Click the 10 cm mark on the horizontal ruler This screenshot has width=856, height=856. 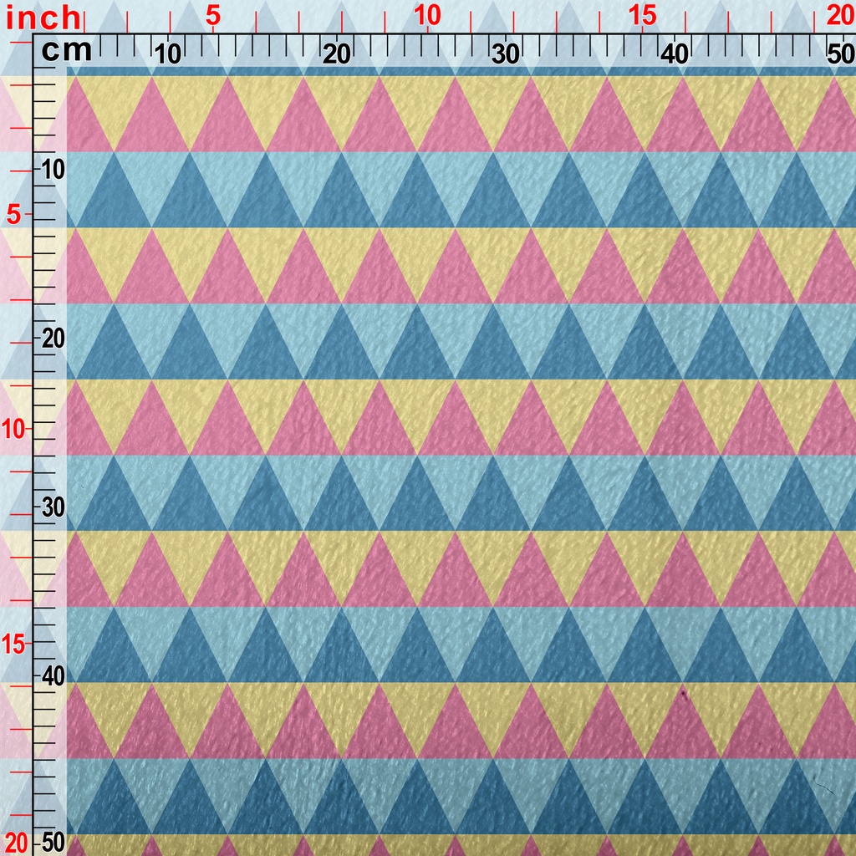pyautogui.click(x=168, y=54)
